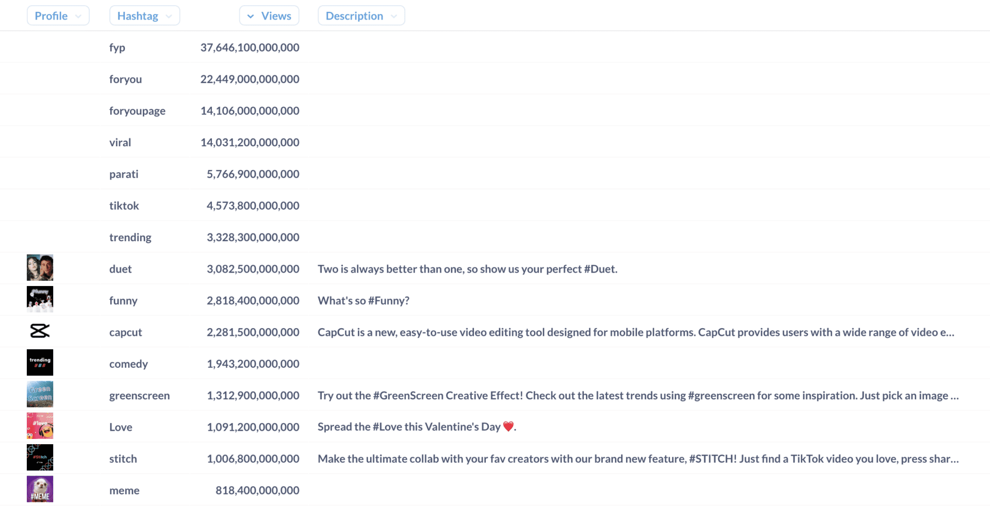Click the meme profile thumbnail
Viewport: 990px width, 507px height.
coord(40,489)
